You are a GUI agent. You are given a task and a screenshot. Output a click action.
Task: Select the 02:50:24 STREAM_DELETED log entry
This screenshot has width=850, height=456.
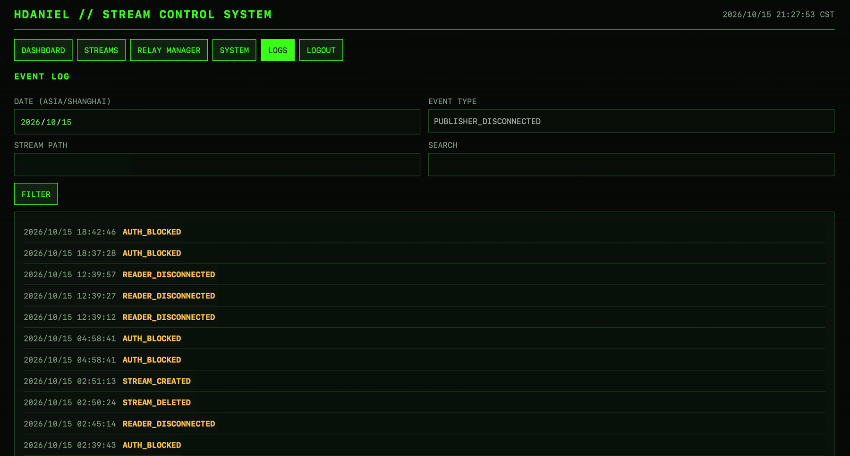[424, 402]
